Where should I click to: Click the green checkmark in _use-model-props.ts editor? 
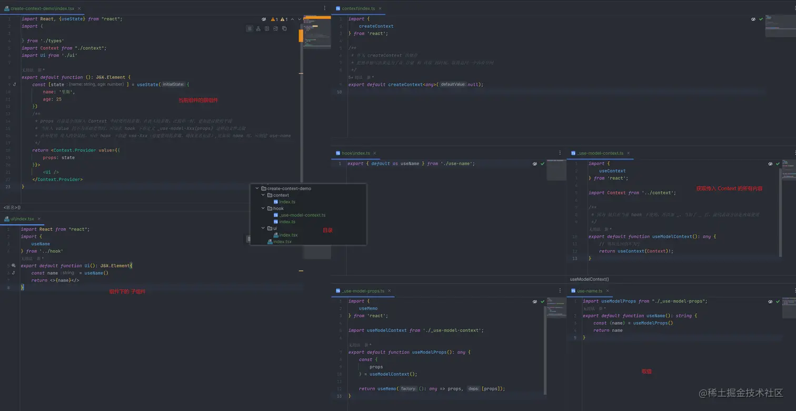coord(542,302)
